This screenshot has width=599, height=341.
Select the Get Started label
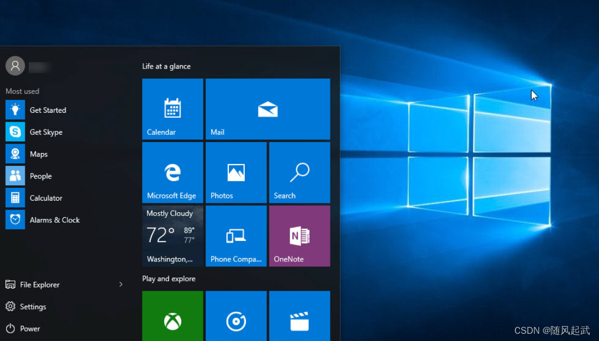pyautogui.click(x=48, y=110)
